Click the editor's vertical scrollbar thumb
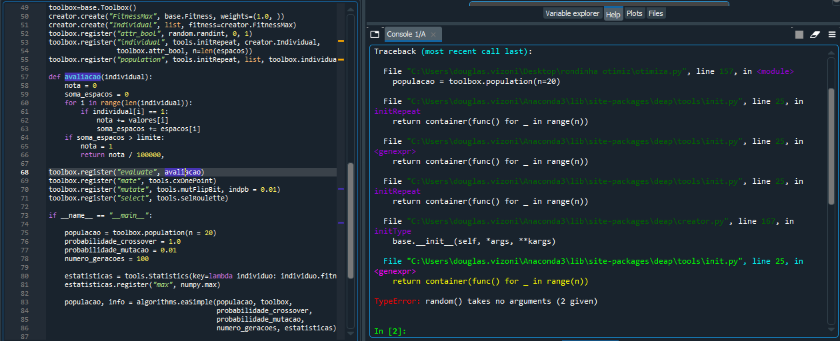Screen dimensions: 840x341 coord(351,220)
